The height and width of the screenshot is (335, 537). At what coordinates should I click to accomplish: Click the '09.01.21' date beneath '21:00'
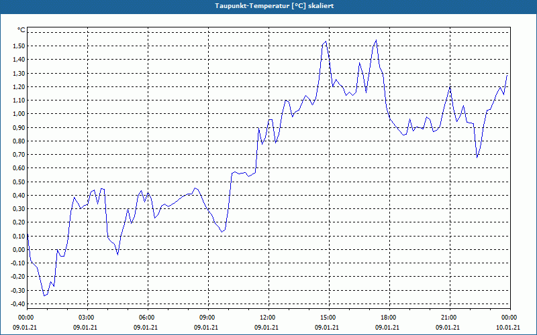click(448, 328)
